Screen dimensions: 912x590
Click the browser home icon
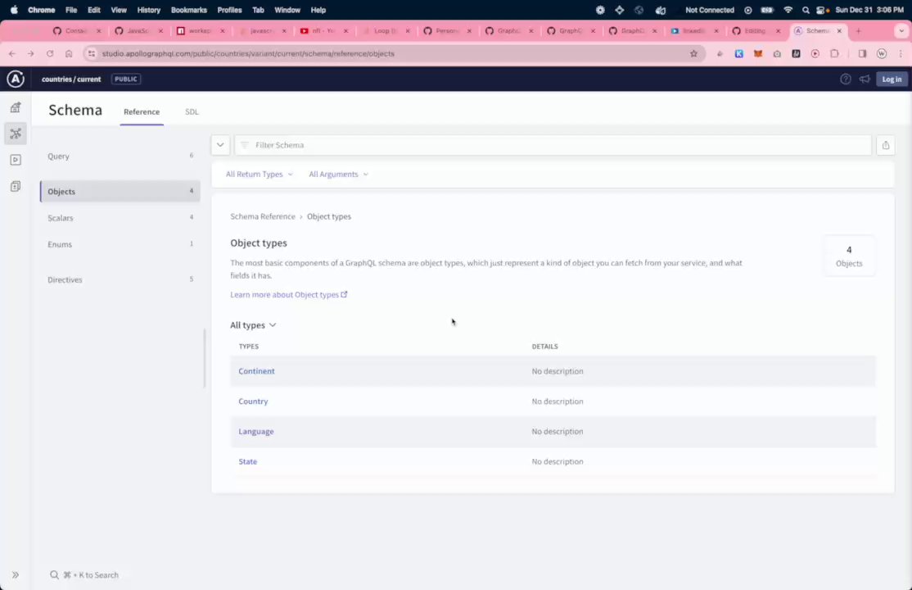(69, 53)
